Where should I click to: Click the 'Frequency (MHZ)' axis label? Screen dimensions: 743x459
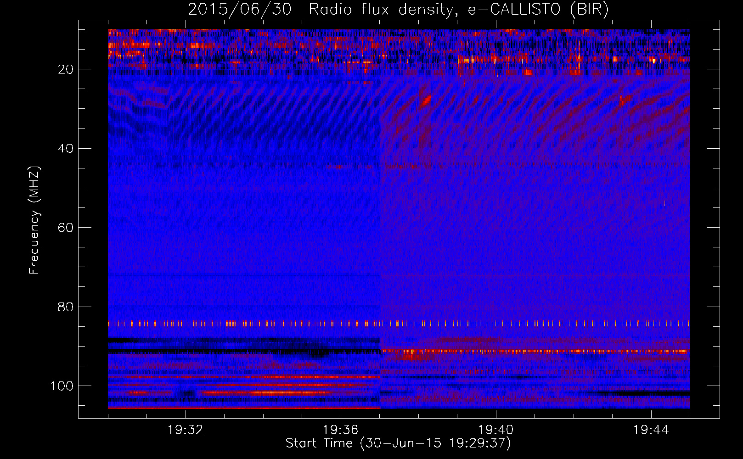(34, 220)
